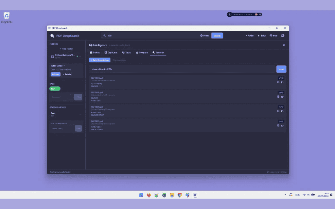Screen dimensions: 335x209
Task: Open file icon for the INV-1001.pdf result
Action: click(x=278, y=97)
